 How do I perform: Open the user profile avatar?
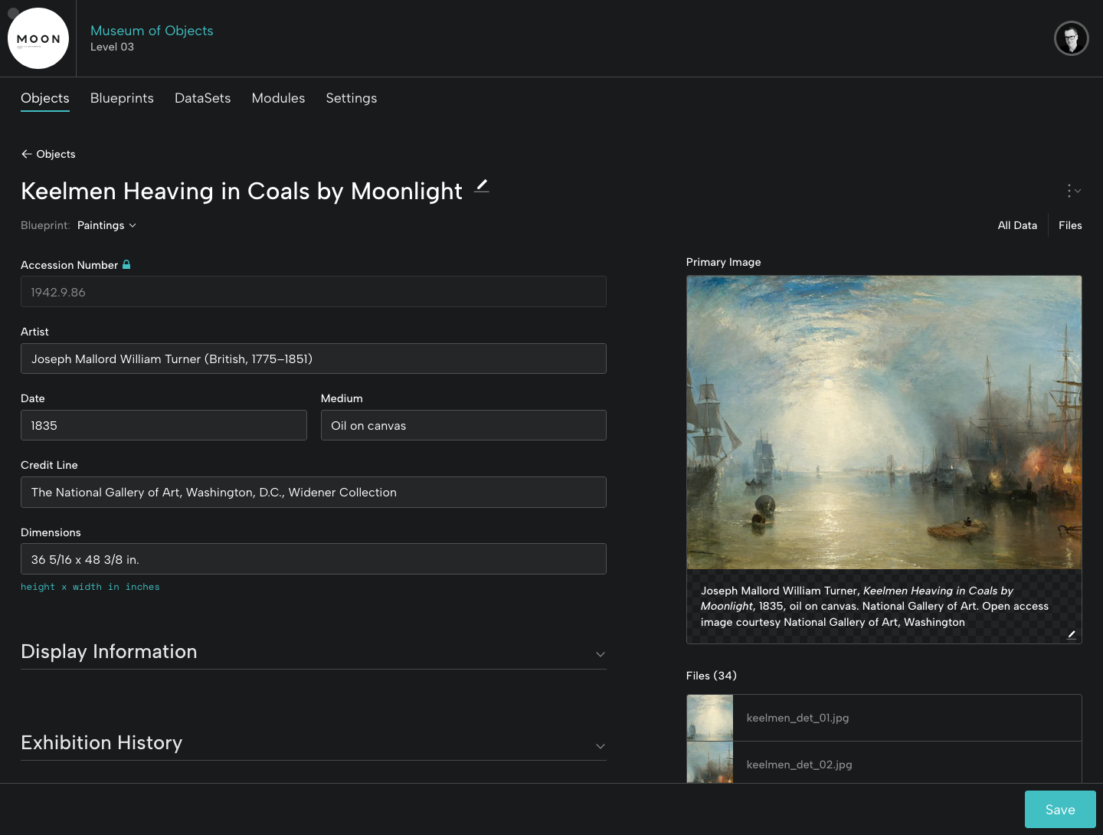(x=1071, y=38)
